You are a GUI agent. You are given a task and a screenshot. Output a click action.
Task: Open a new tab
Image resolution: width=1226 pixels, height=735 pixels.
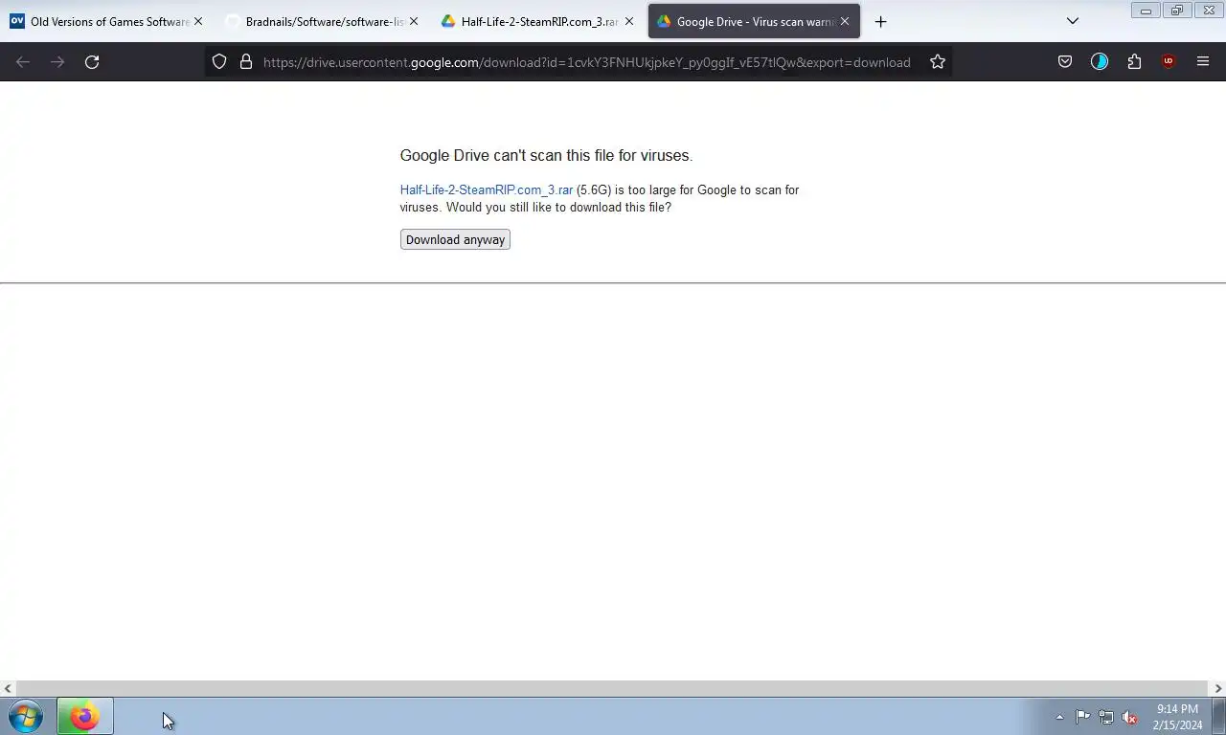tap(881, 21)
